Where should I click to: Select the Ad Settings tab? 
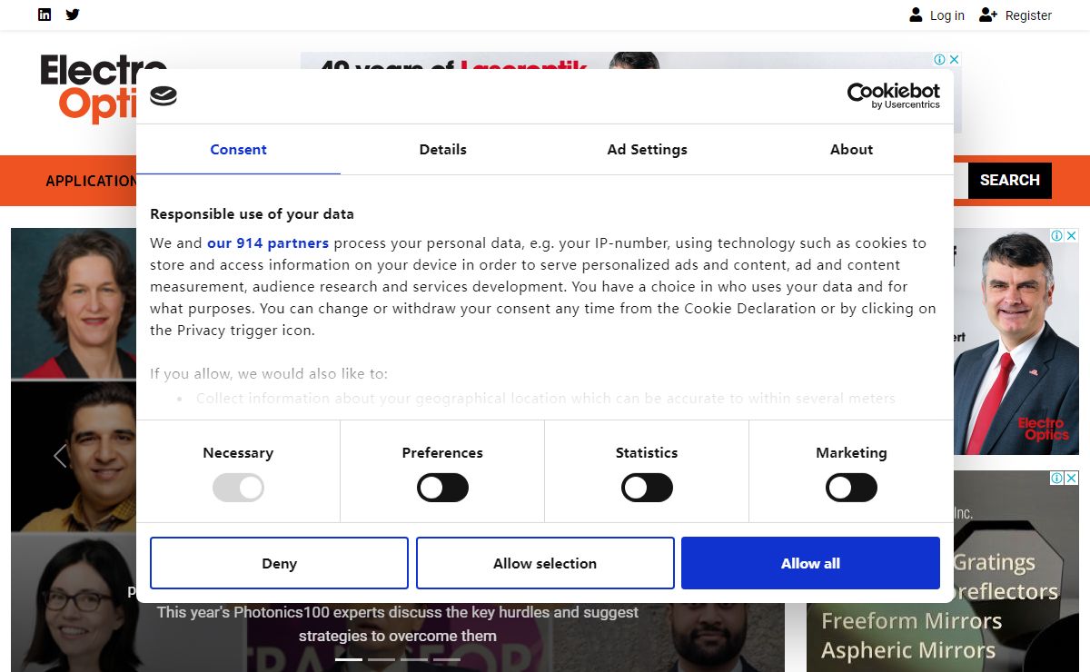point(647,150)
